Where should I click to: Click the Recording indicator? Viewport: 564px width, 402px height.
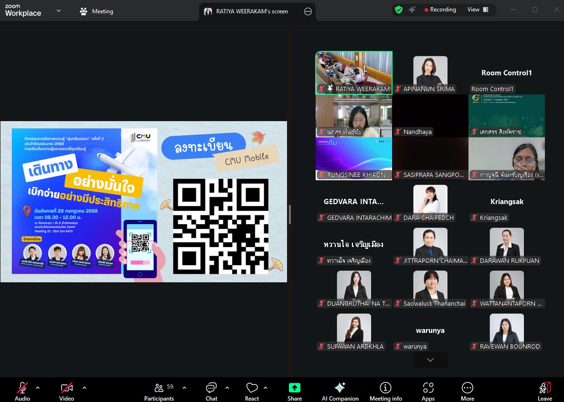click(440, 10)
